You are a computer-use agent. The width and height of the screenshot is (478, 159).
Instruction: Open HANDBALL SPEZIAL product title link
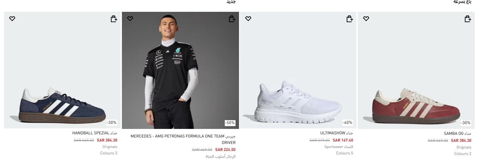point(95,133)
